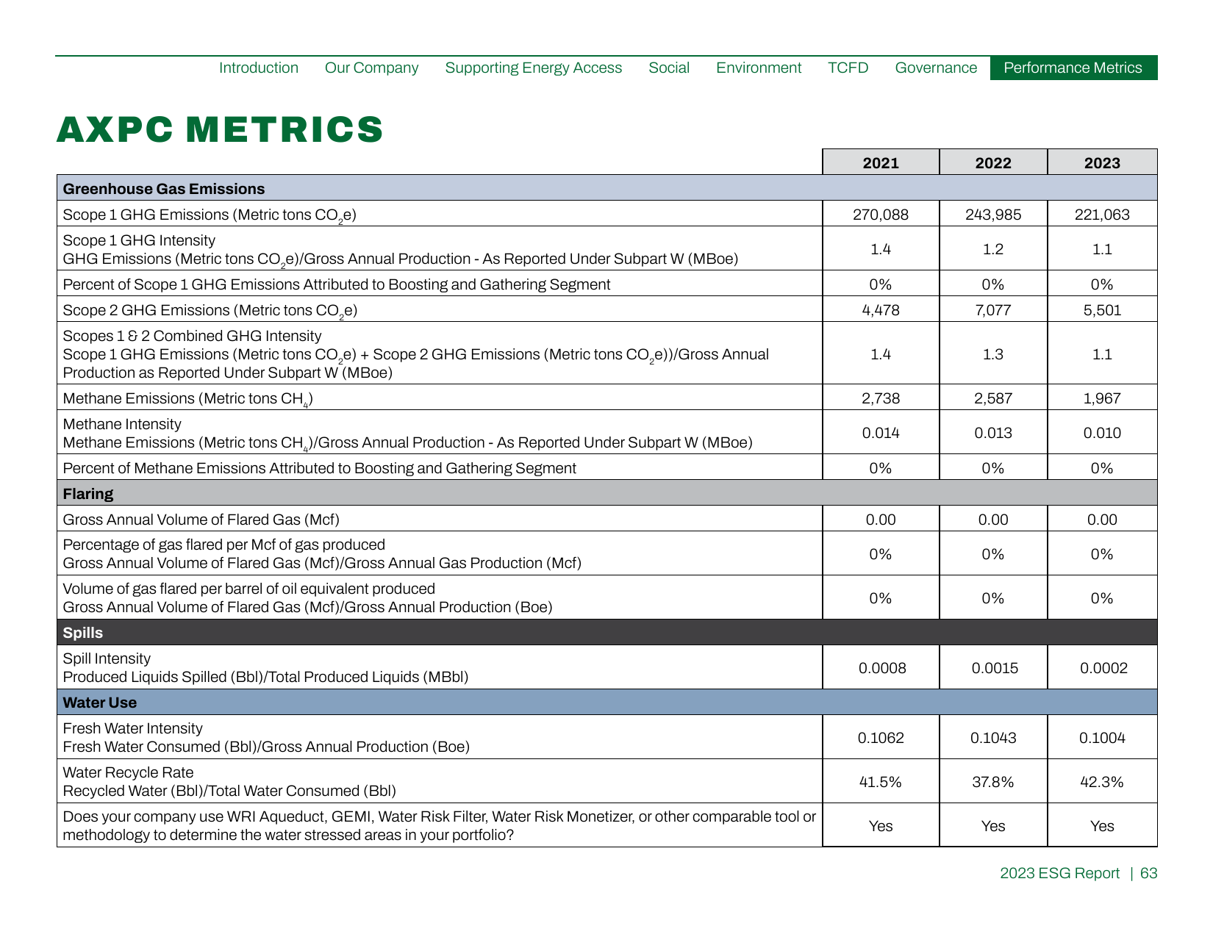Click the 2,587 methane emissions value
Screen dimensions: 1213x937
coord(993,398)
